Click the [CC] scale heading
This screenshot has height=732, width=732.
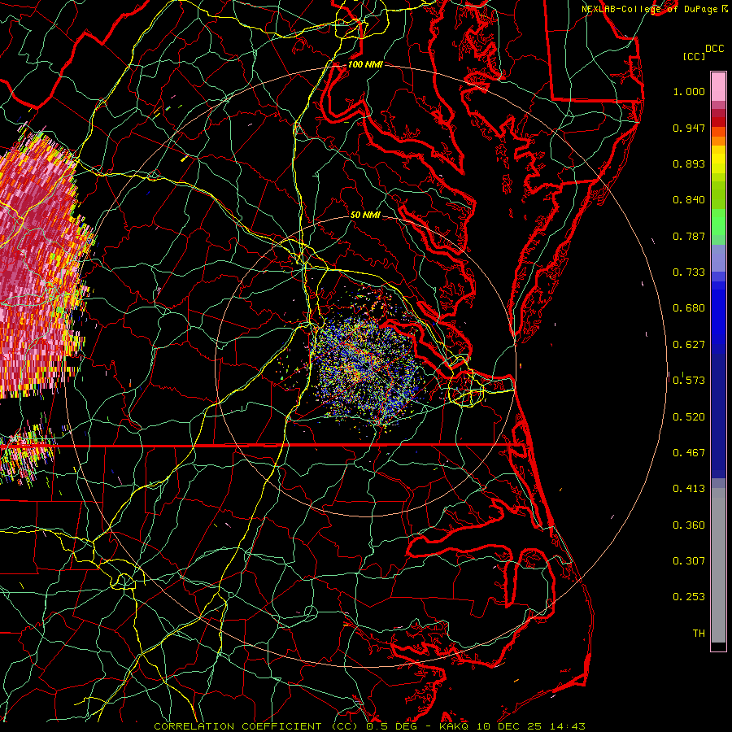pyautogui.click(x=694, y=56)
